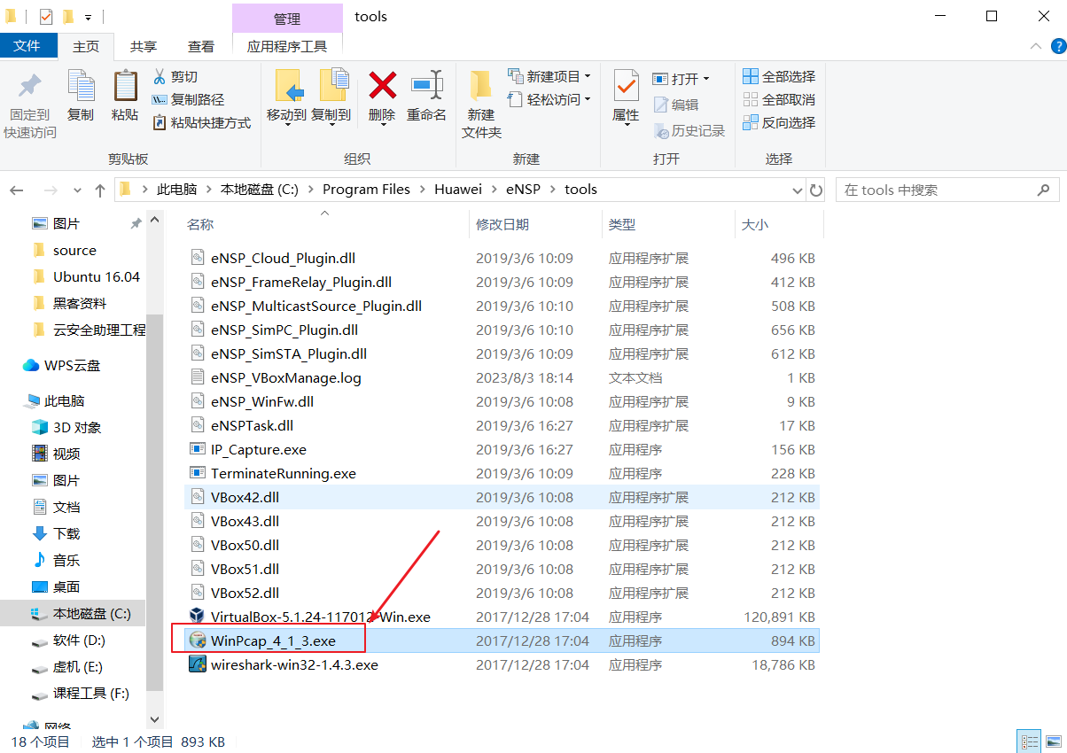
Task: Click the 编辑 edit button
Action: pyautogui.click(x=676, y=105)
